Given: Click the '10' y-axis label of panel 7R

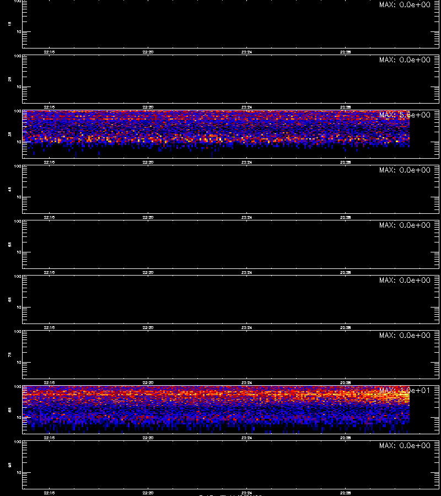Looking at the screenshot, I should pos(19,363).
